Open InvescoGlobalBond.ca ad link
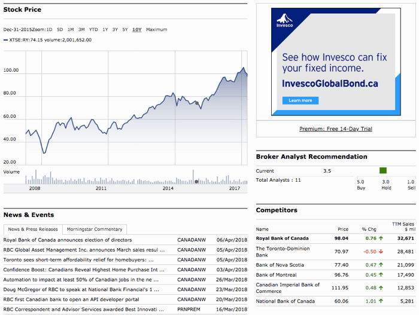Image resolution: width=419 pixels, height=315 pixels. (330, 84)
